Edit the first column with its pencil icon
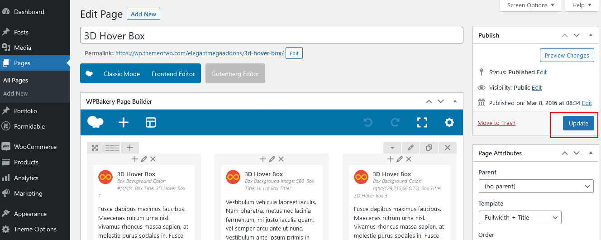The height and width of the screenshot is (240, 601). 144,159
